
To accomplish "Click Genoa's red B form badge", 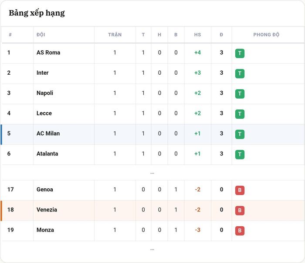I will click(x=240, y=190).
